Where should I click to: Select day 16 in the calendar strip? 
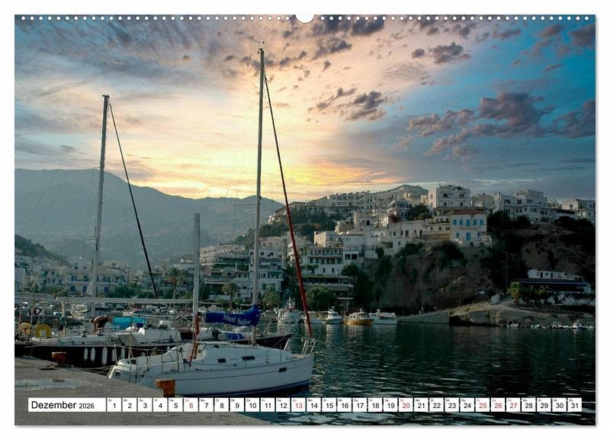pos(345,405)
